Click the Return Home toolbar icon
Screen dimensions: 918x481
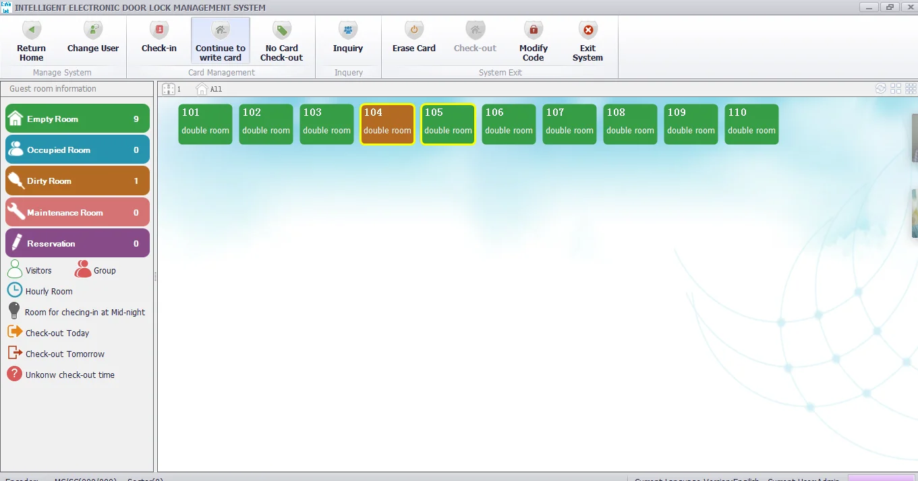pos(32,30)
